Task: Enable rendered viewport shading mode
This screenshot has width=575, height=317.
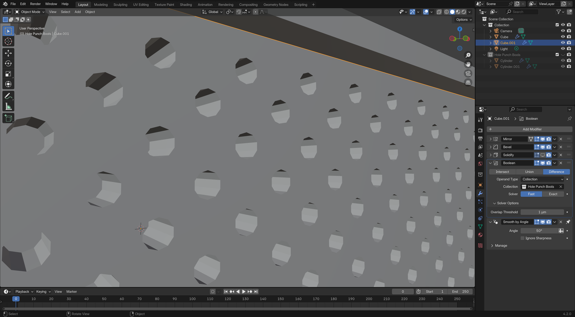Action: tap(464, 12)
